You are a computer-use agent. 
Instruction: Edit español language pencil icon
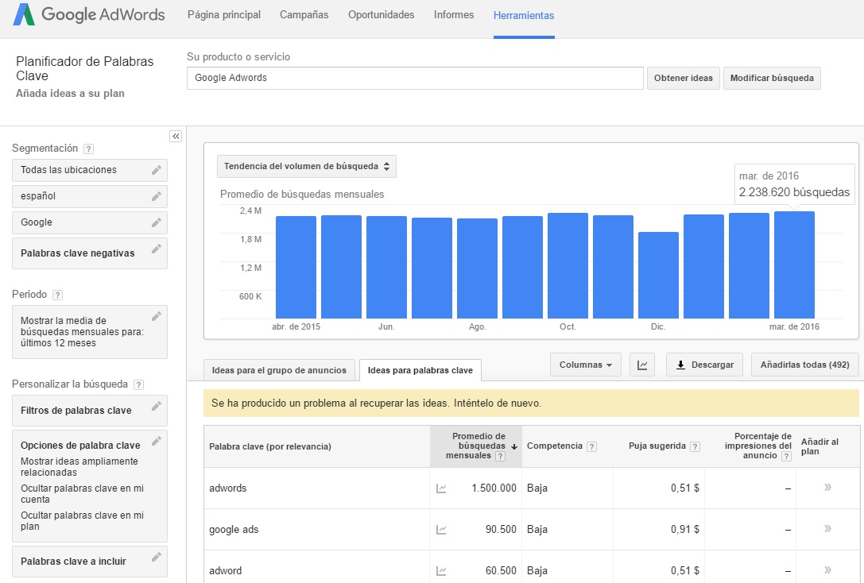[x=157, y=196]
